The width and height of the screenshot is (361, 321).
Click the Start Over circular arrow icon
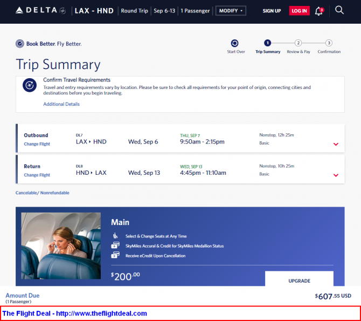[234, 43]
